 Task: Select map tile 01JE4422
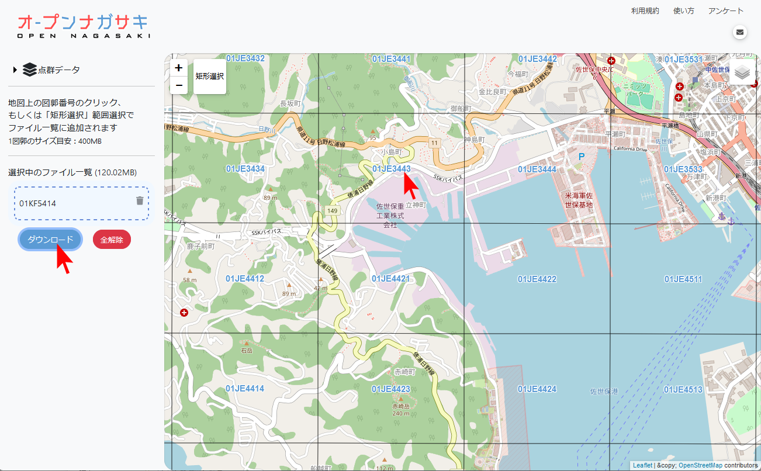pos(537,279)
